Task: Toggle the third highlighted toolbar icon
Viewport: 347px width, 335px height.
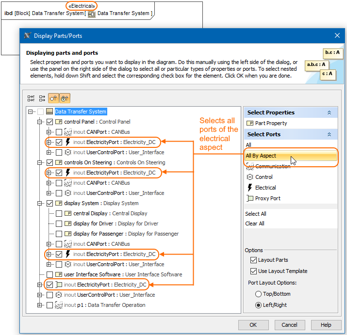Action: (x=53, y=98)
